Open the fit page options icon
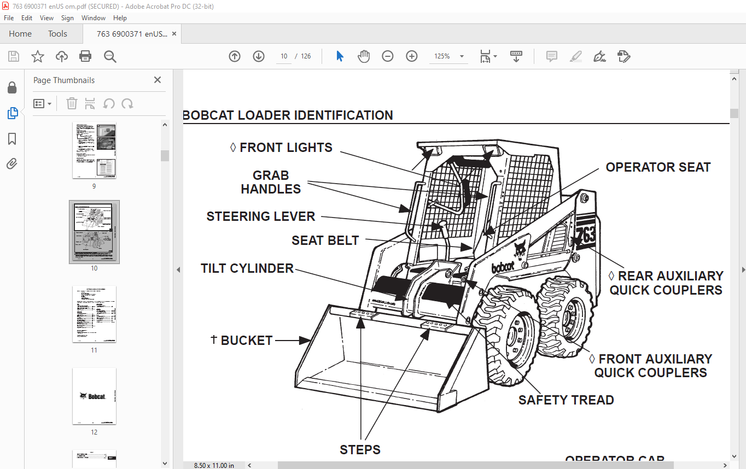 488,56
